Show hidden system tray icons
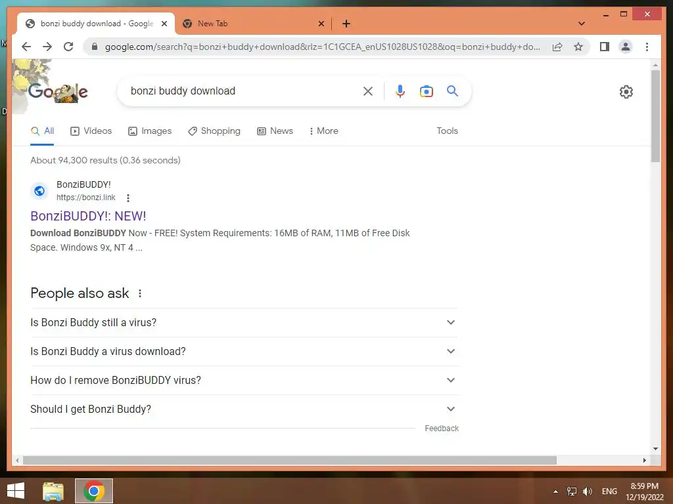The image size is (673, 504). pos(555,491)
